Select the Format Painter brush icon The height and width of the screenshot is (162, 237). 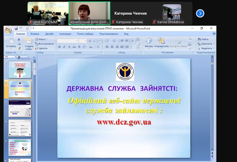[x=19, y=48]
